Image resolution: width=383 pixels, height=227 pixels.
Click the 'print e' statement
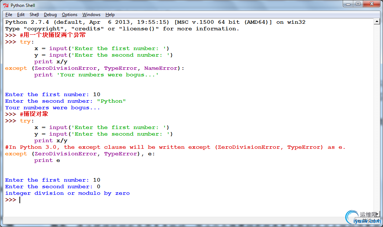47,160
